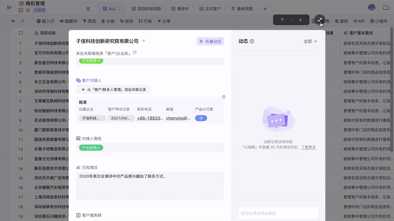
Task: Click the collapse record panel icon
Action: tap(319, 20)
